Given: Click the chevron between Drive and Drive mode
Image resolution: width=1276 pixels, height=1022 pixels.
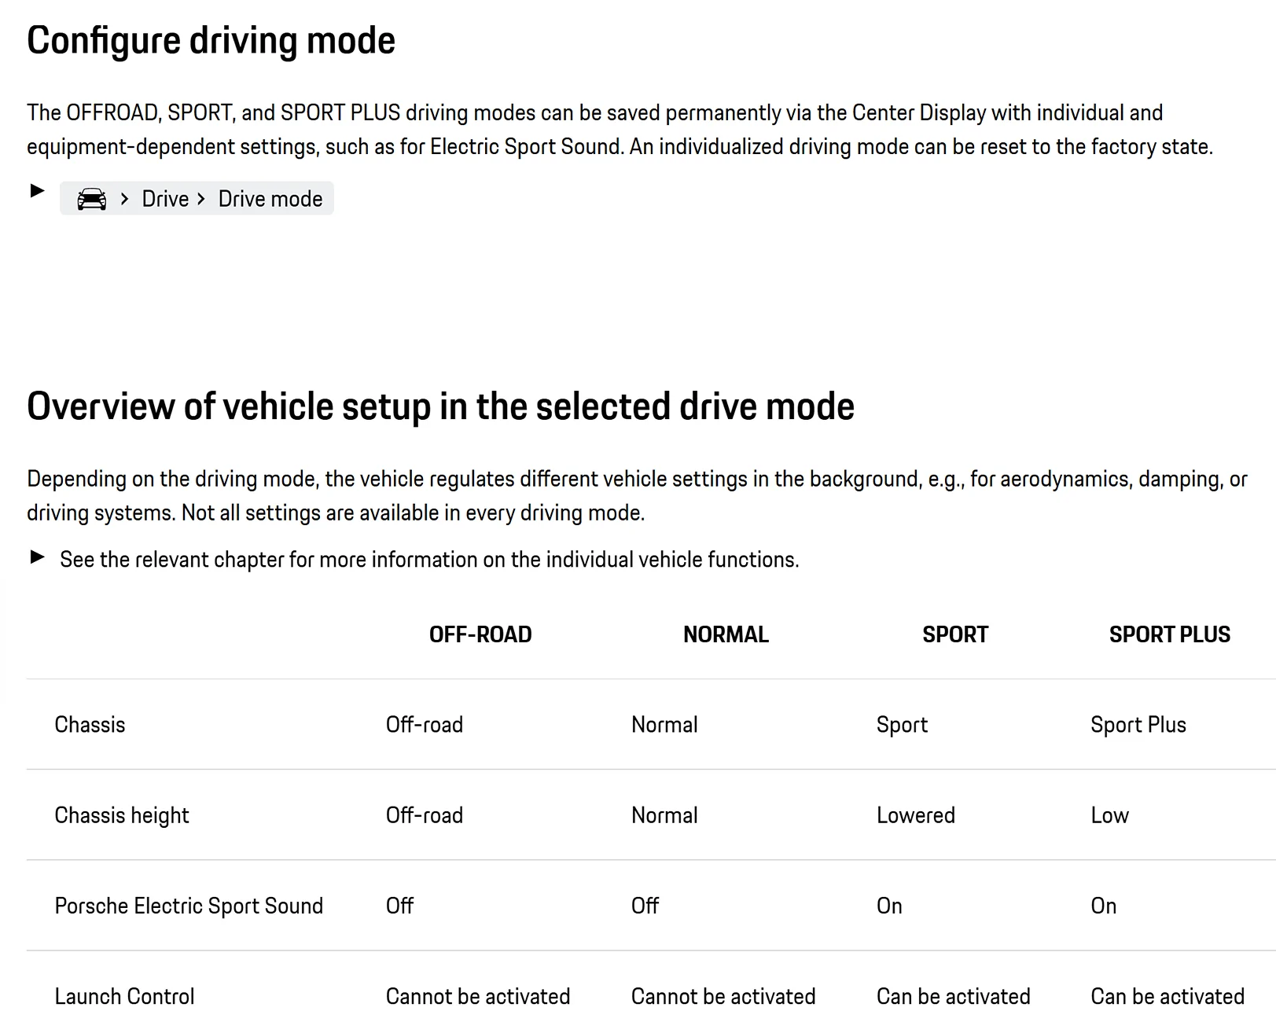Looking at the screenshot, I should [x=201, y=199].
